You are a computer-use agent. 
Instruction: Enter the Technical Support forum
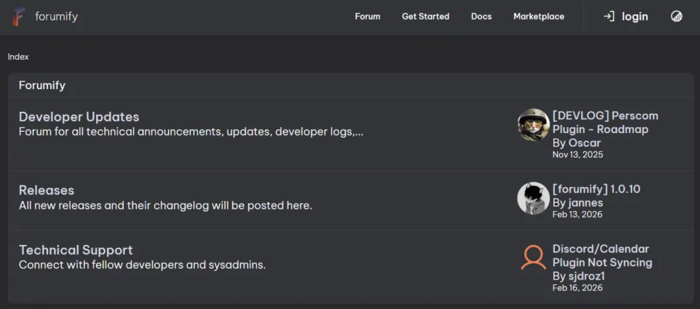tap(75, 250)
